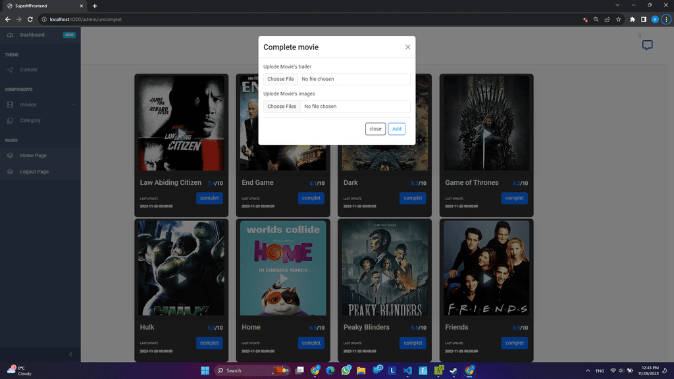Open browser extensions puzzle icon
This screenshot has height=379, width=674.
click(633, 19)
